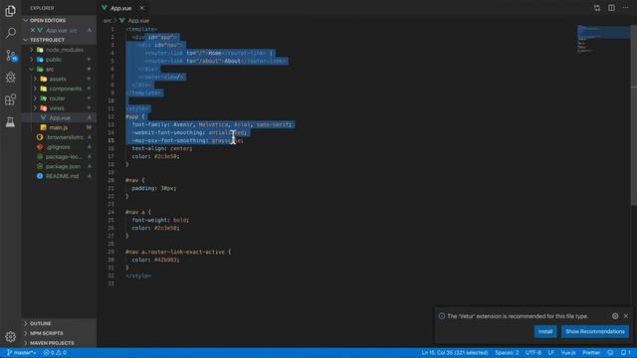
Task: Expand the router folder
Action: [x=59, y=98]
